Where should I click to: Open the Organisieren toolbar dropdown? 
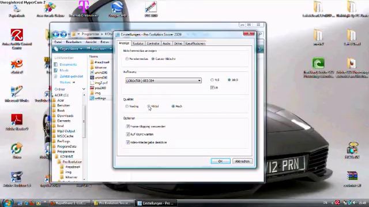click(69, 49)
